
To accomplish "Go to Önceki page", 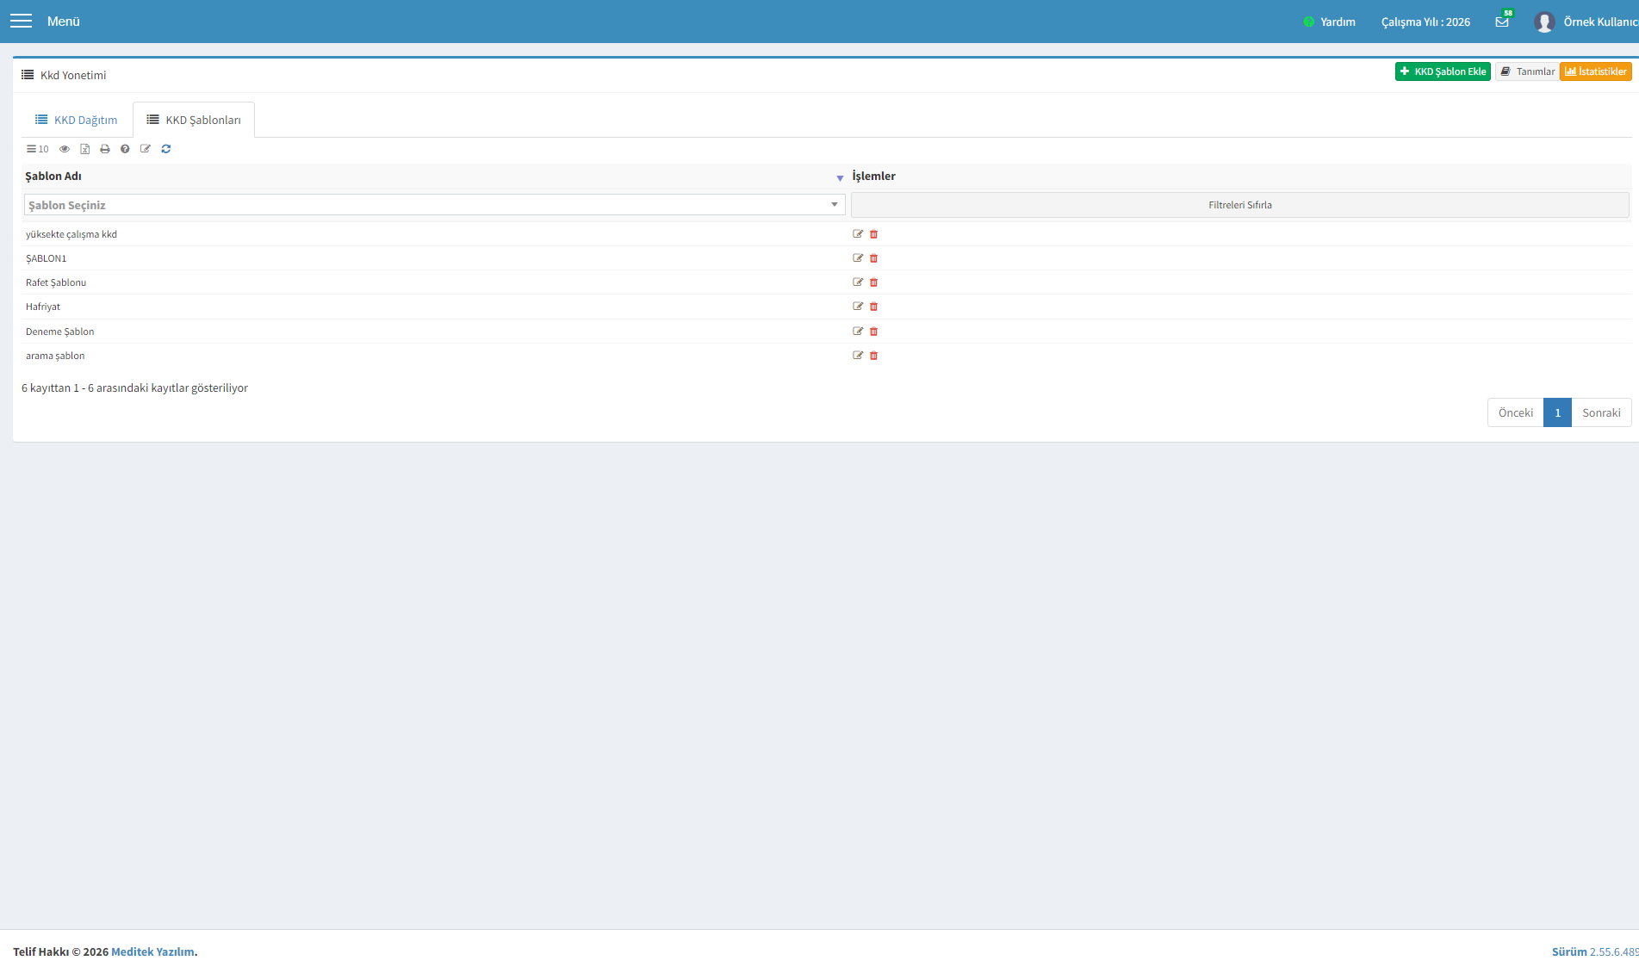I will 1516,412.
